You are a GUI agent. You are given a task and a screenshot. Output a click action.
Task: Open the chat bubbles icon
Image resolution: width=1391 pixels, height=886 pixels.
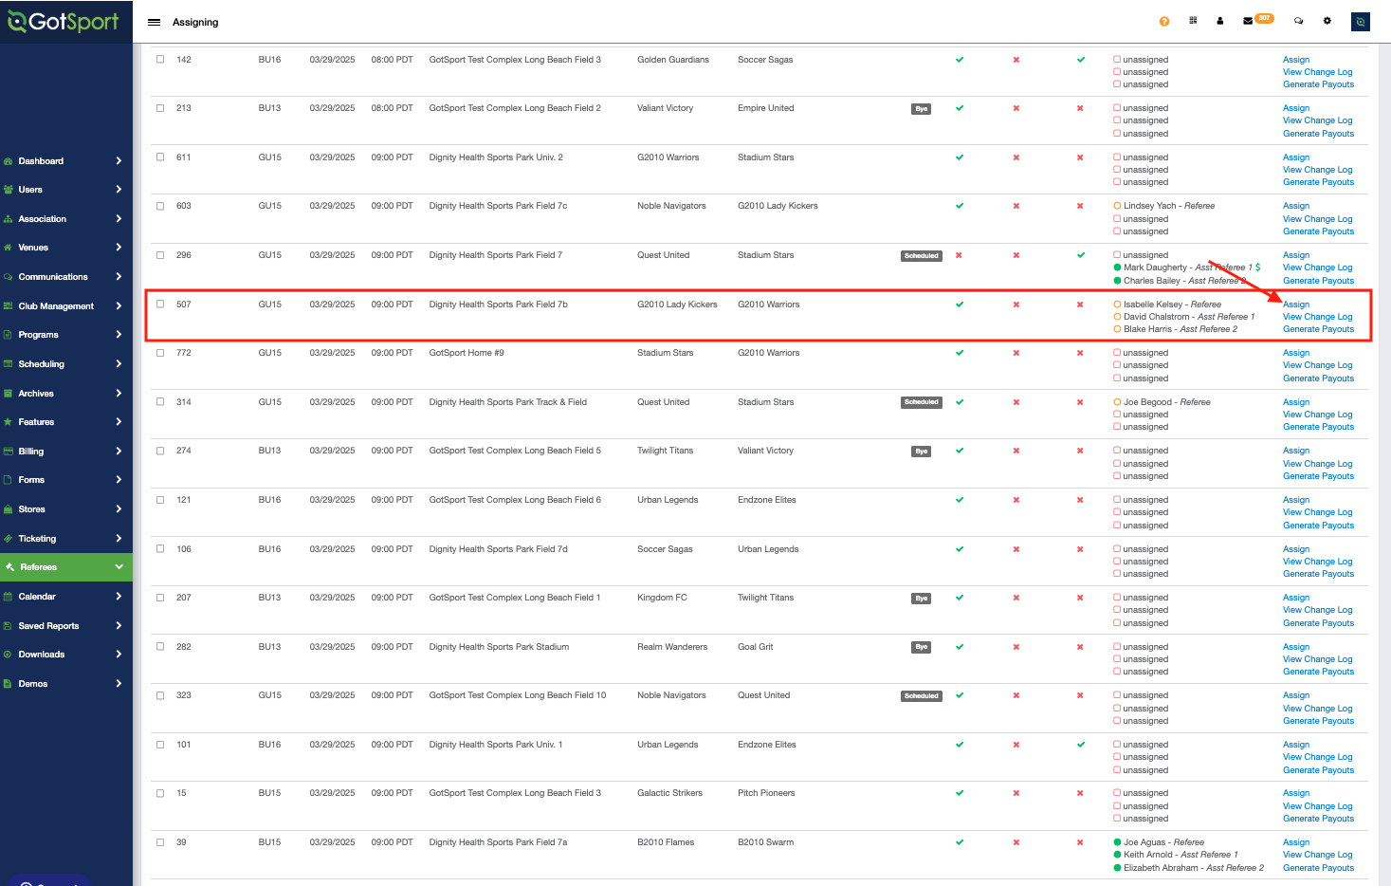1299,21
